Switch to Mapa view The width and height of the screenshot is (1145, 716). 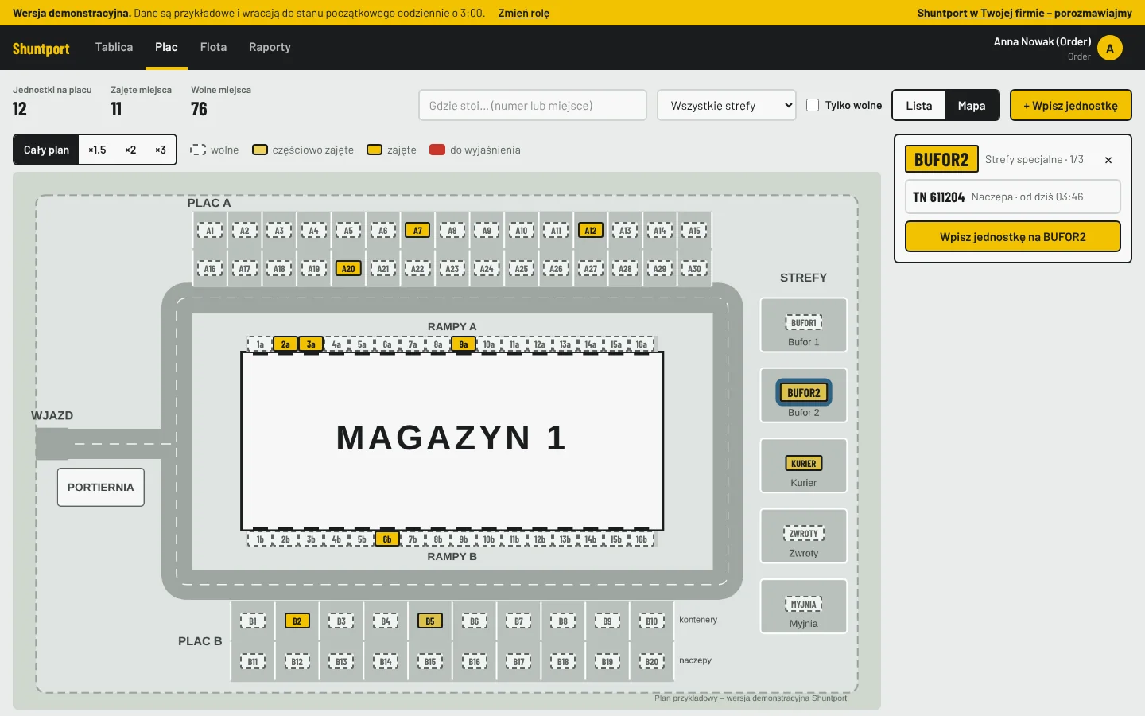pos(972,106)
